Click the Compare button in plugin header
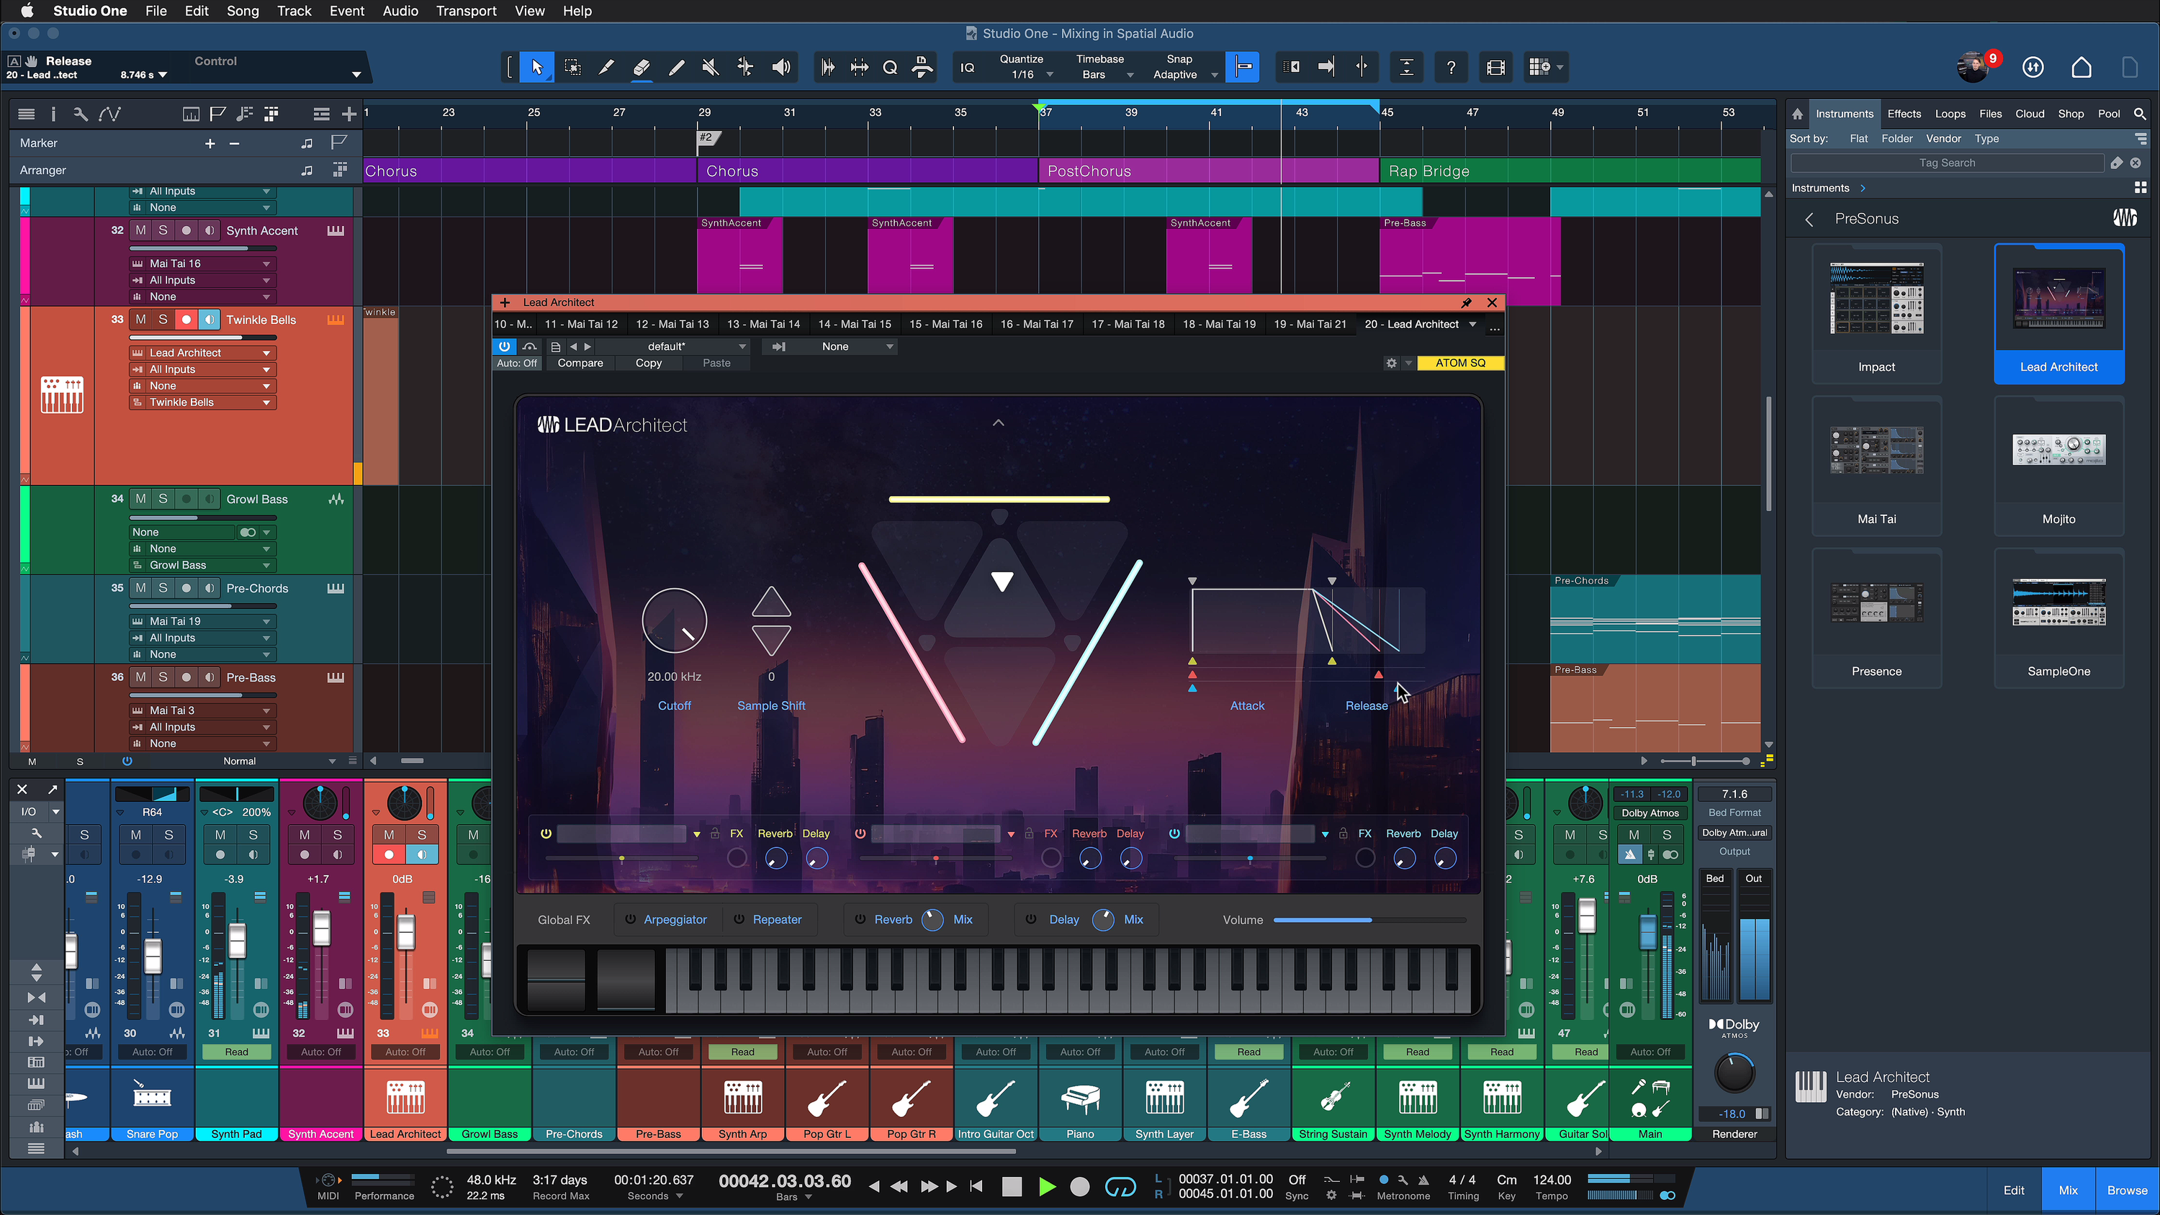 pyautogui.click(x=580, y=363)
